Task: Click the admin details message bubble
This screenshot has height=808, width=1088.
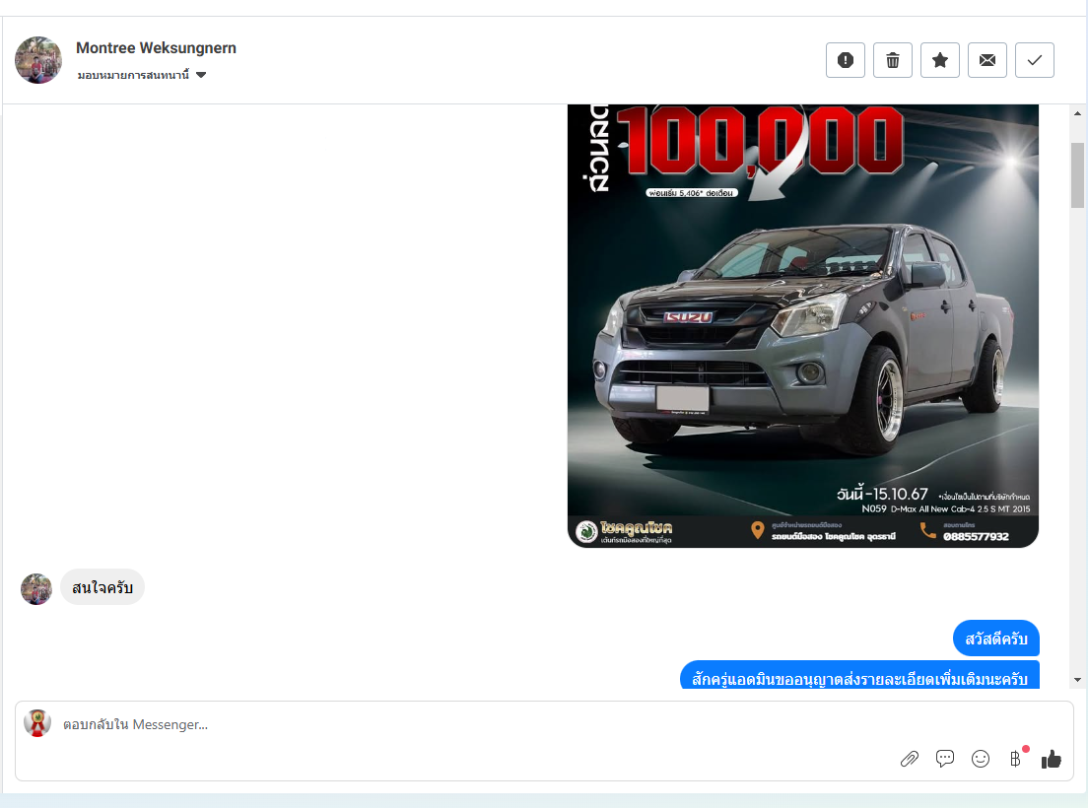Action: (859, 676)
